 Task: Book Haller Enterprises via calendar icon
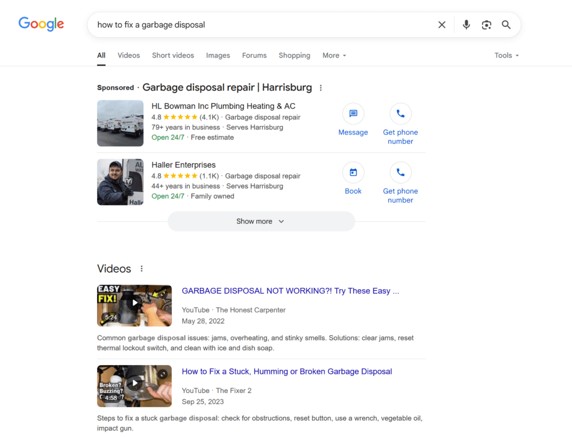point(353,172)
